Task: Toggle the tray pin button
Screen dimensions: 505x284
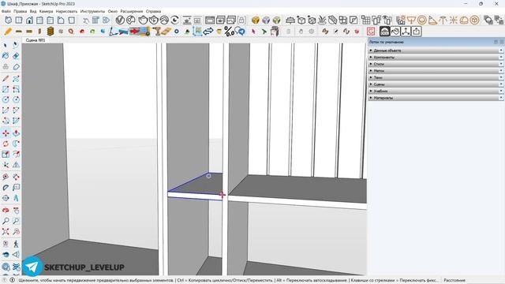Action: [x=496, y=42]
